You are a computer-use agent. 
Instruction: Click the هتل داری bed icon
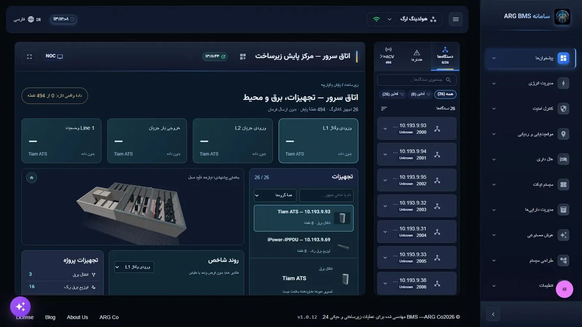563,159
